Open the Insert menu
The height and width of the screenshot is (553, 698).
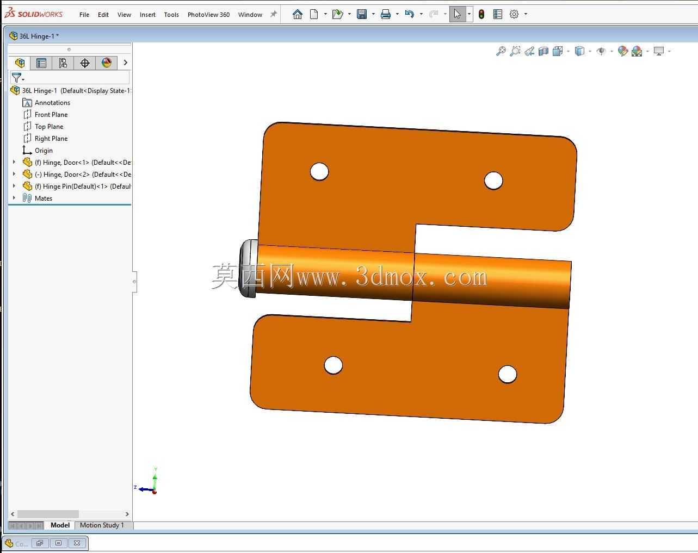(147, 15)
